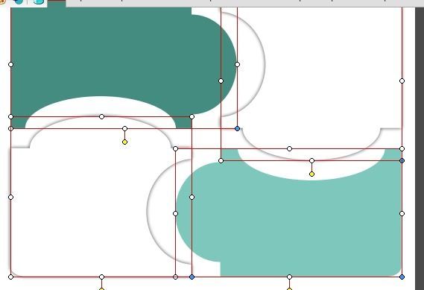
Task: Click the right-middle handle on the dark teal shape's bulge
Action: [237, 64]
